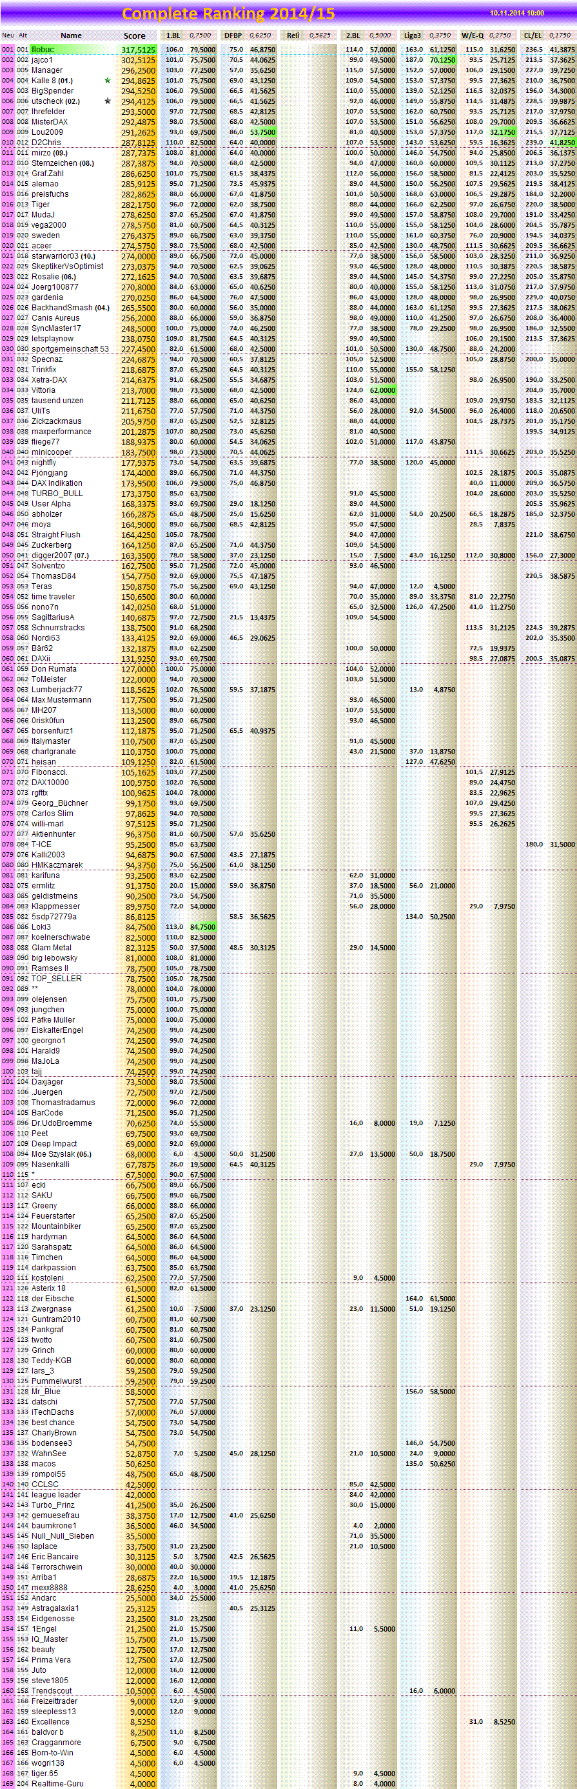Click Vittoria's highlighted 2.BL value 62,0000
Screen dimensions: 577x1789
[382, 390]
